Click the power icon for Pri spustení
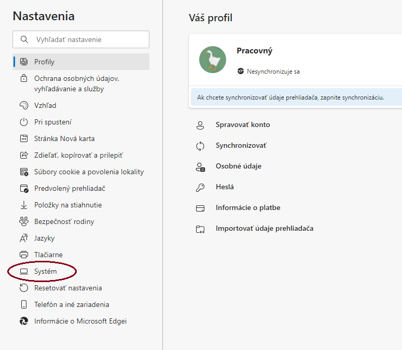Viewport: 402px width, 350px height. click(x=24, y=122)
